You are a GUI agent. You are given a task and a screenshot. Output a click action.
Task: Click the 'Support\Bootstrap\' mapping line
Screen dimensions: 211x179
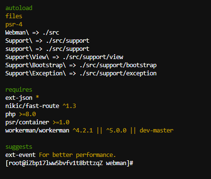point(81,65)
